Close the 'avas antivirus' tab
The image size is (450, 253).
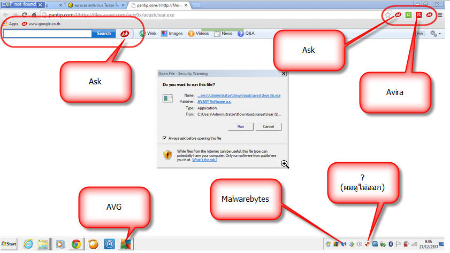click(123, 5)
